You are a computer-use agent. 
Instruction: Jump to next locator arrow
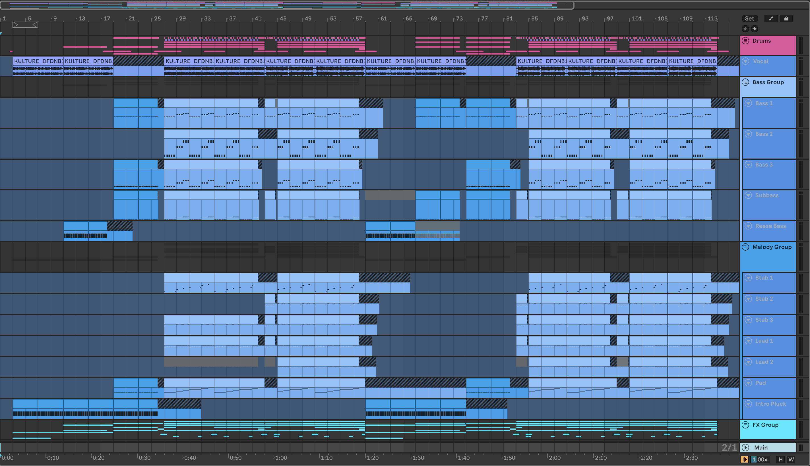click(x=755, y=29)
